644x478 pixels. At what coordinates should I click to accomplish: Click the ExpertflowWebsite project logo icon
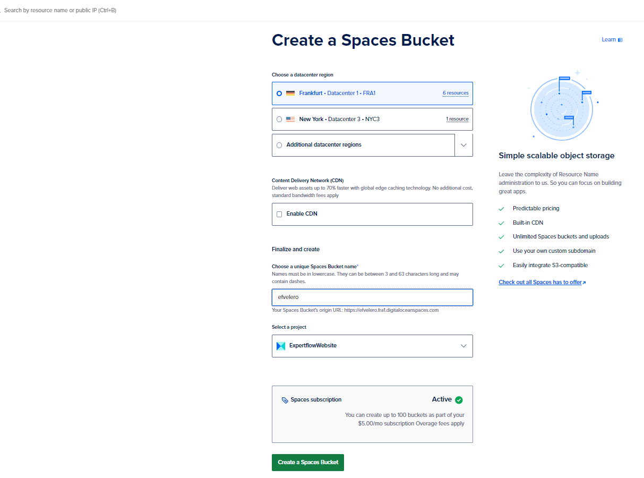click(x=281, y=346)
